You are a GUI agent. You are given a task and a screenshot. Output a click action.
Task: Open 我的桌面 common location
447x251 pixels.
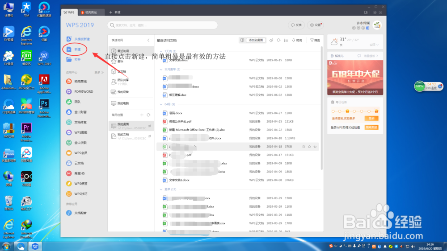[131, 126]
